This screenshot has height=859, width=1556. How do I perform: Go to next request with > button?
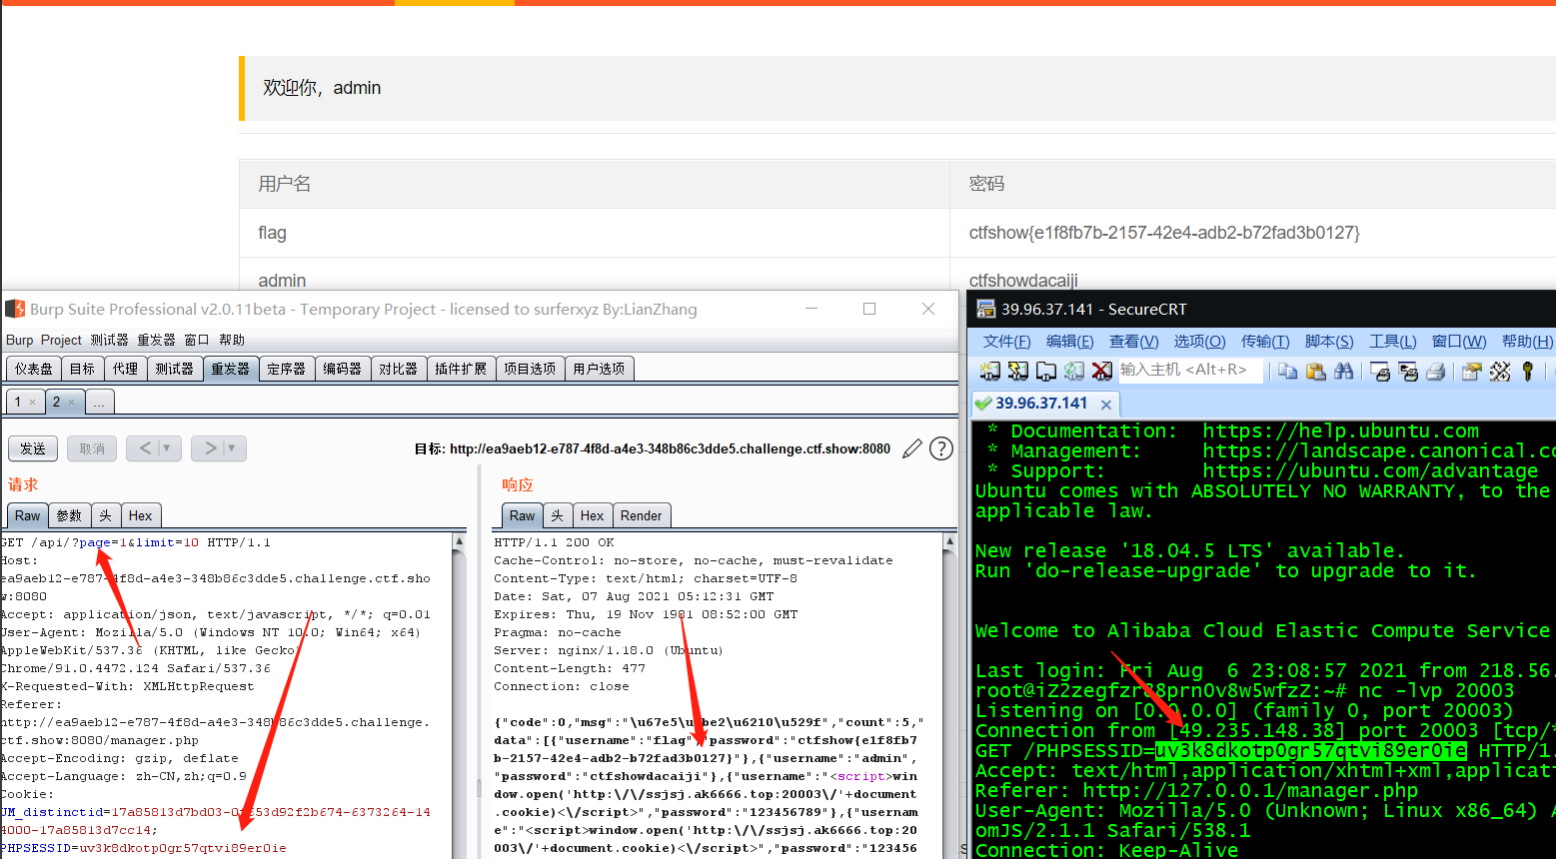pyautogui.click(x=209, y=448)
